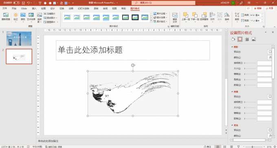Open the Artistic Effects (艺术效果) gallery

[31, 18]
